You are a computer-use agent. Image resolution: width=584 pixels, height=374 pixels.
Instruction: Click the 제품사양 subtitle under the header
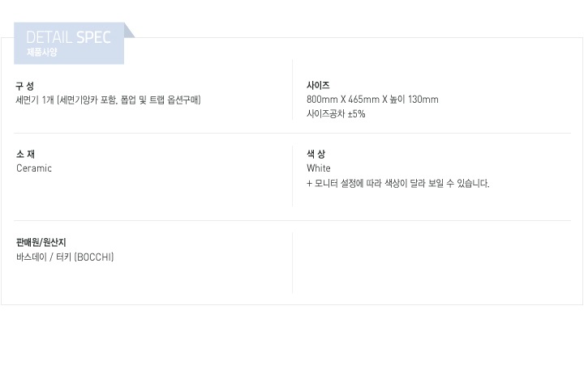[x=42, y=53]
